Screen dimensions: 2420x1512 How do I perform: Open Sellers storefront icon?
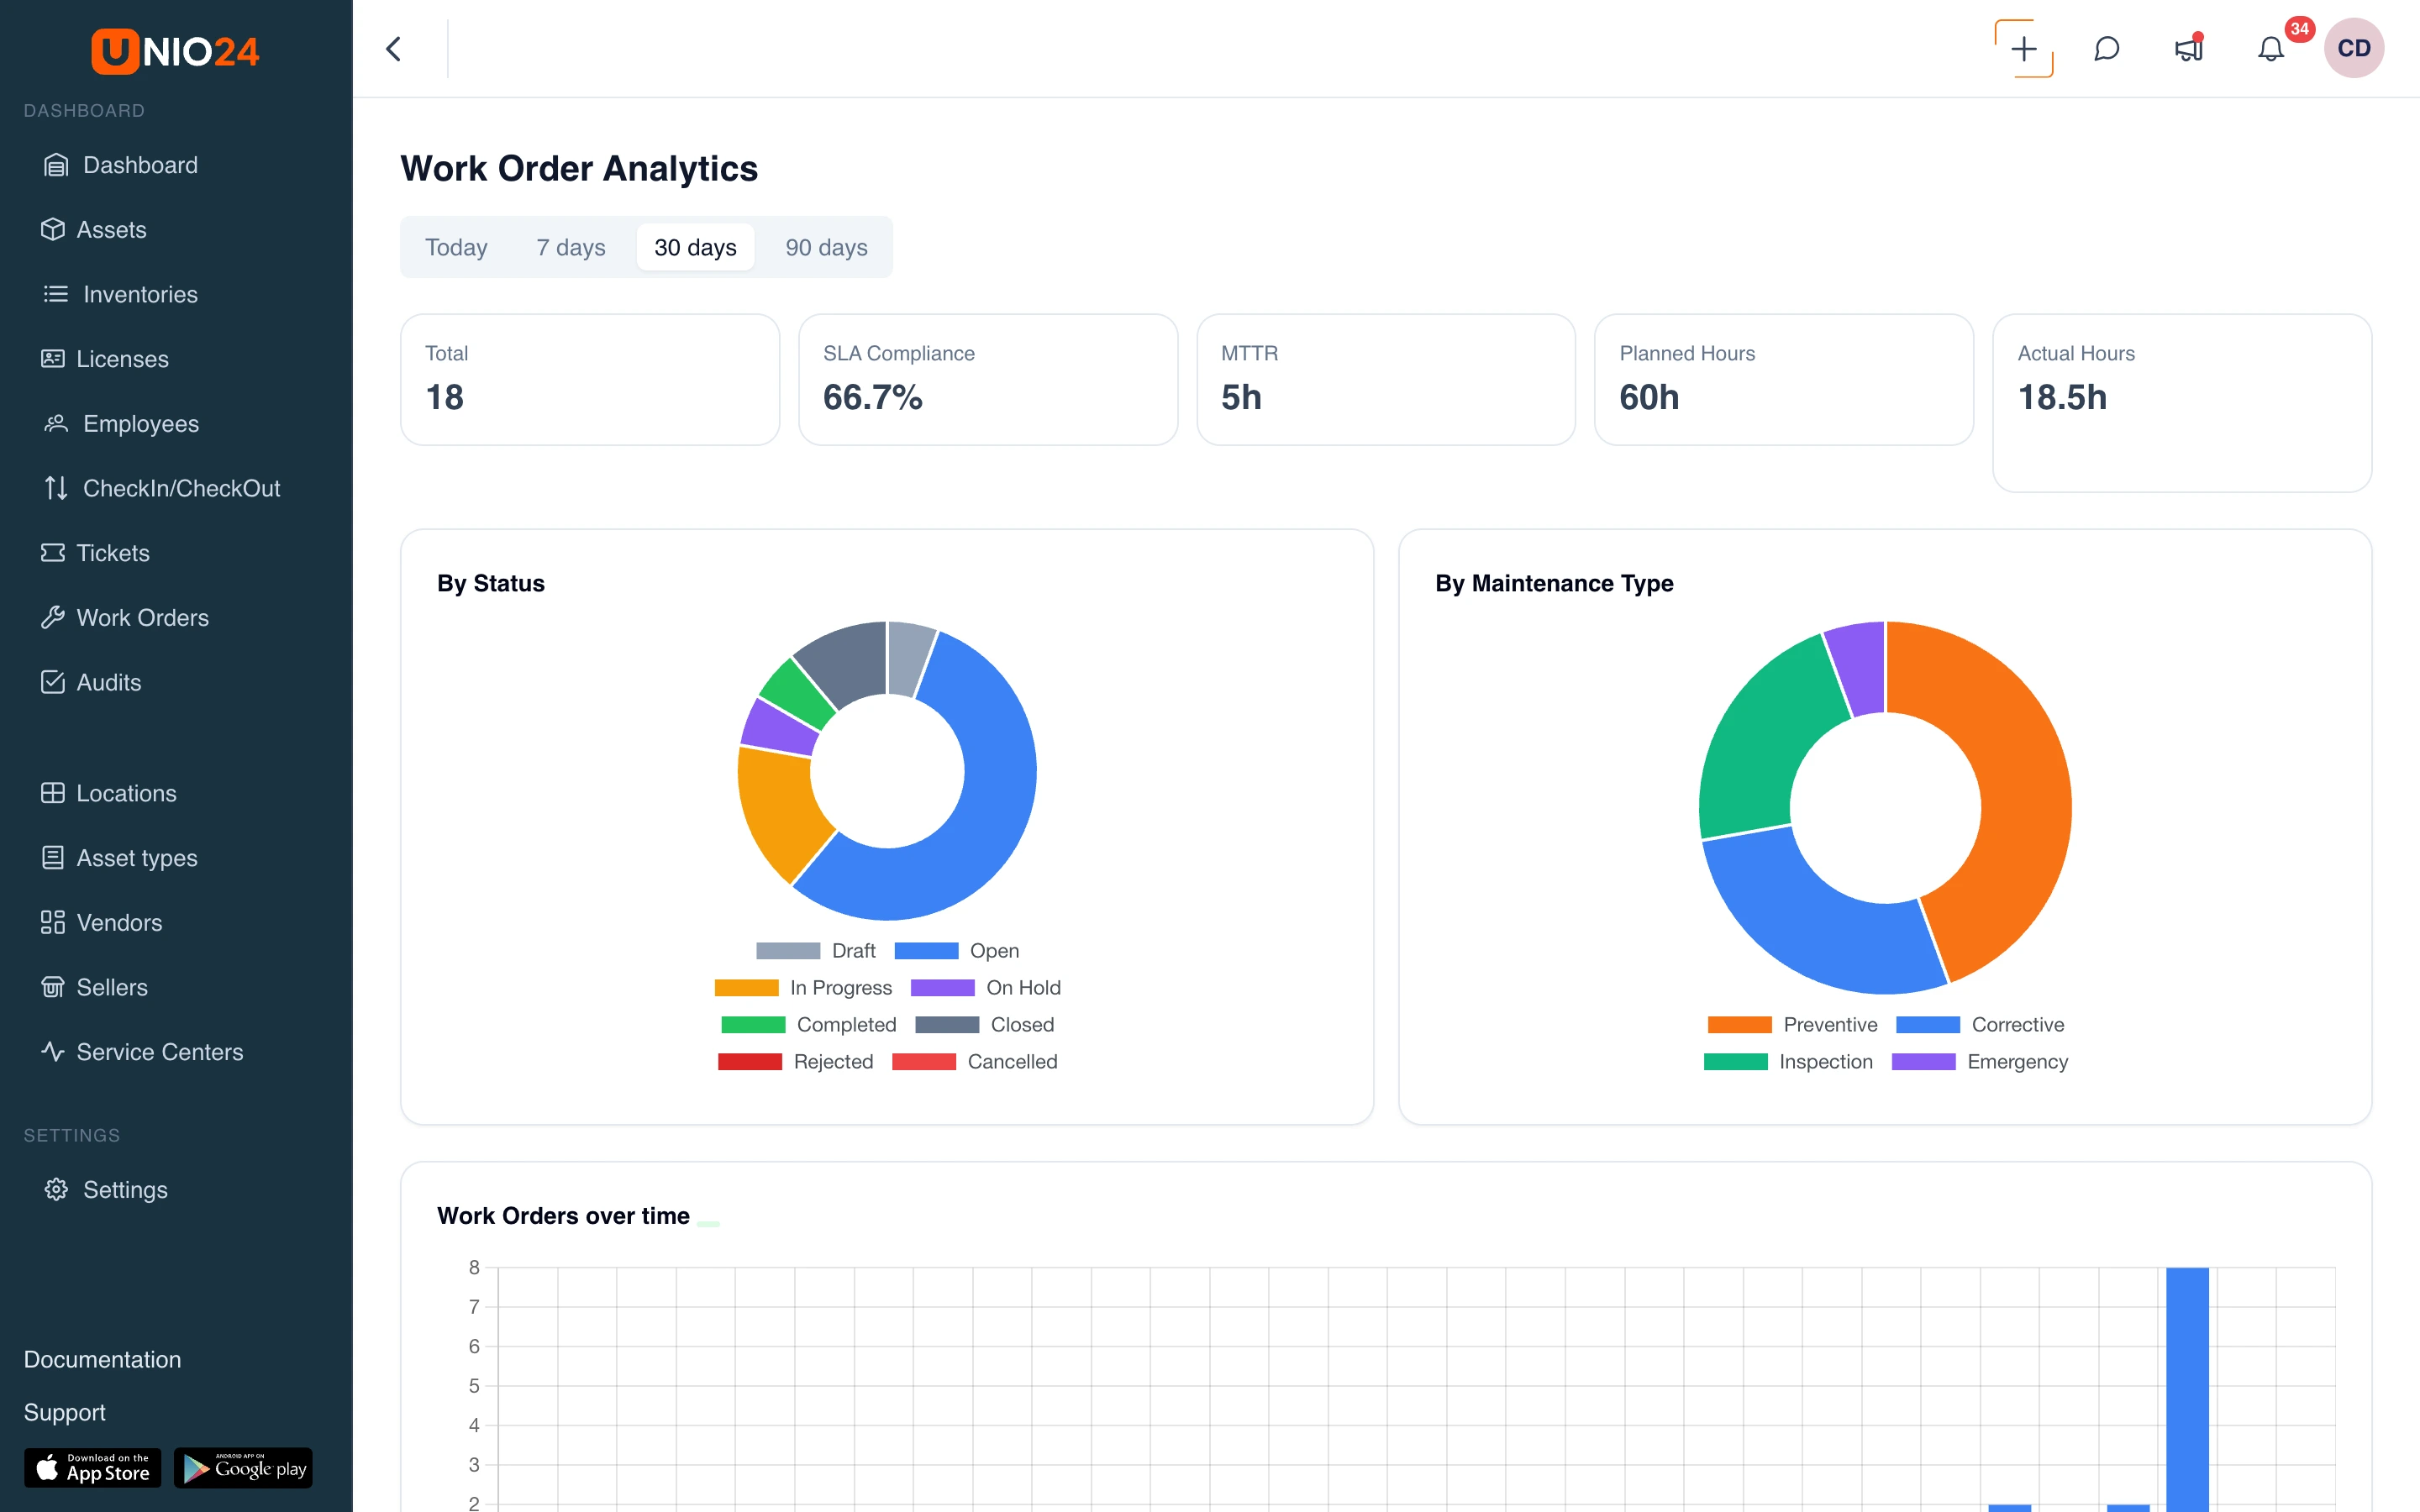pyautogui.click(x=53, y=987)
